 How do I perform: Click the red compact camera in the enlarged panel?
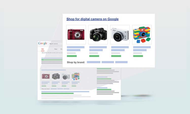pyautogui.click(x=76, y=35)
